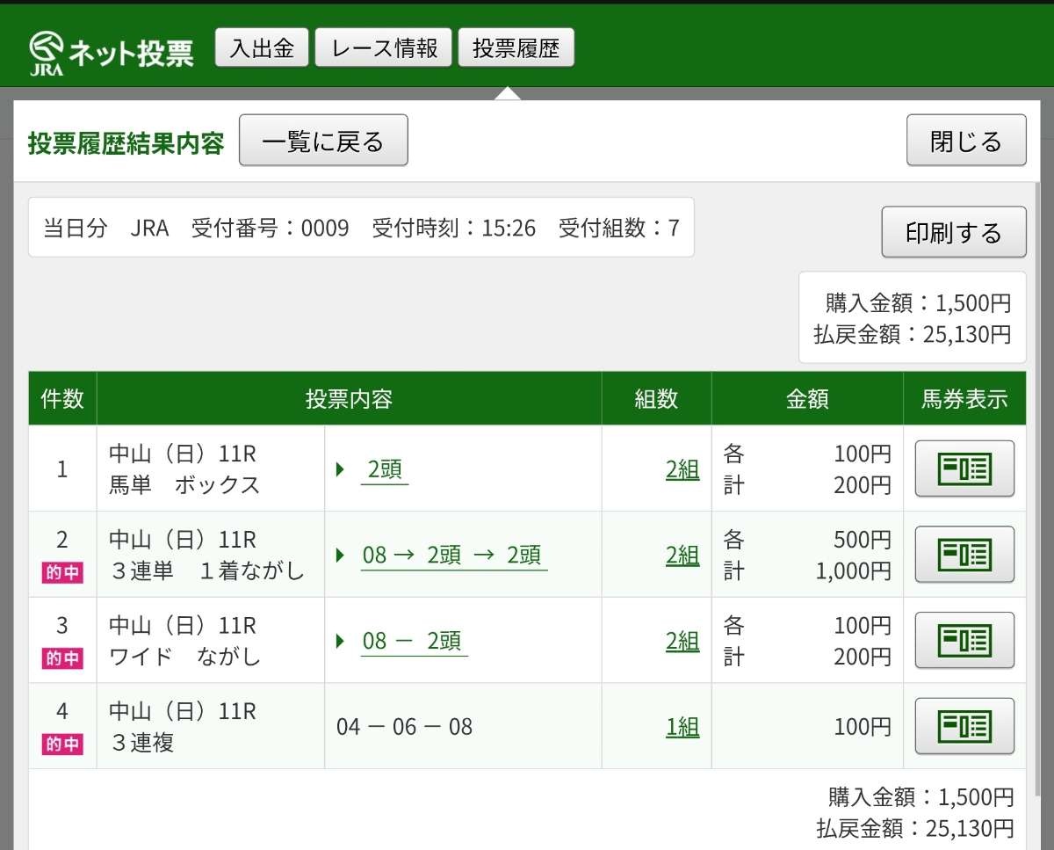Expand the 2頭 details in row 1
This screenshot has width=1054, height=850.
[x=384, y=470]
